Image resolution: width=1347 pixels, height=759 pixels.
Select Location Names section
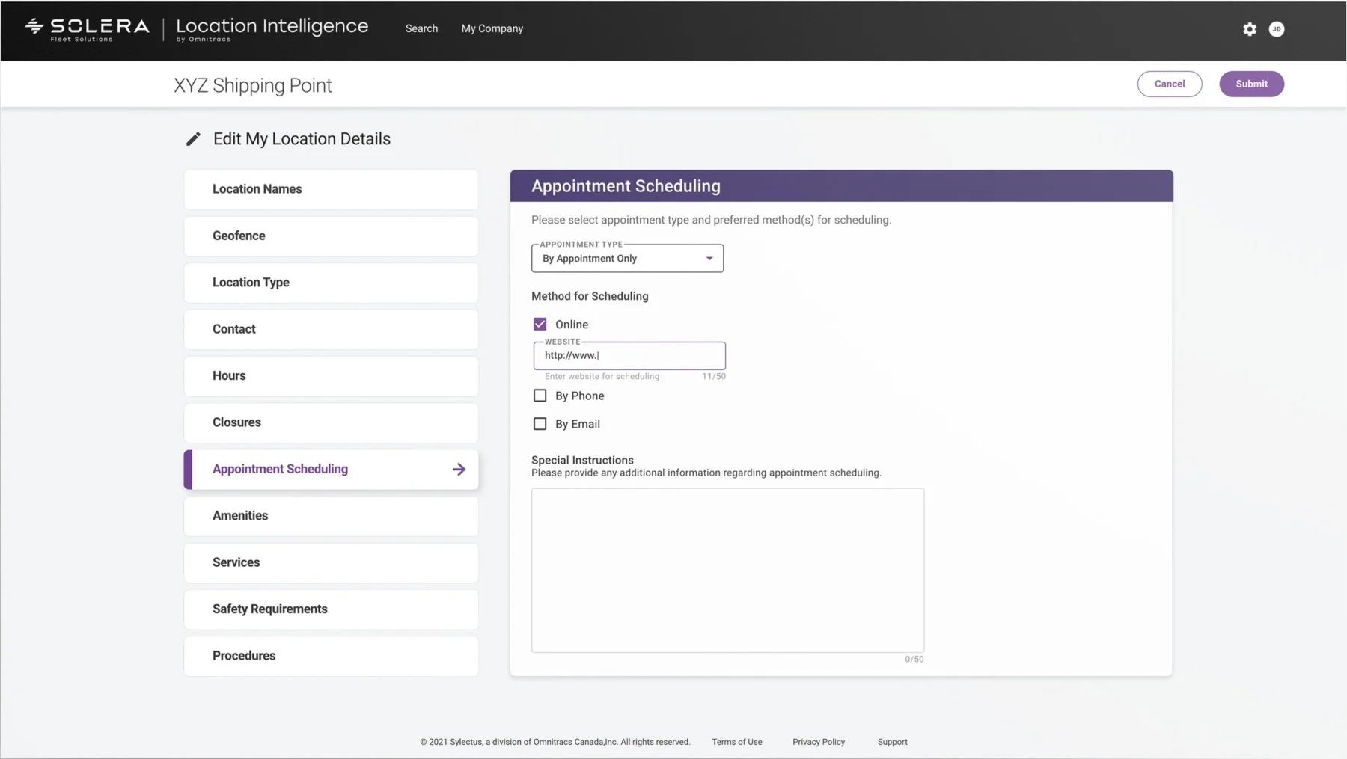(x=331, y=189)
